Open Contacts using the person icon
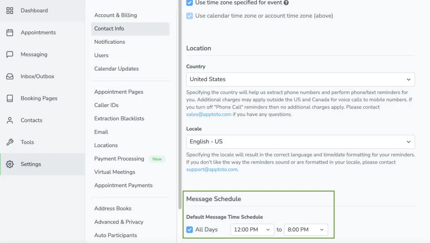This screenshot has height=243, width=430. (11, 120)
